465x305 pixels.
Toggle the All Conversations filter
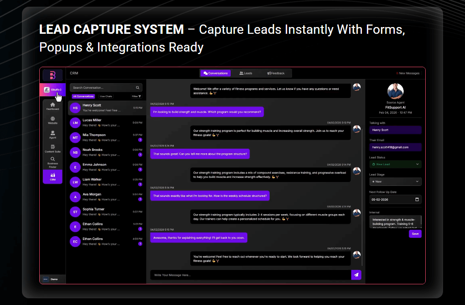pyautogui.click(x=83, y=96)
